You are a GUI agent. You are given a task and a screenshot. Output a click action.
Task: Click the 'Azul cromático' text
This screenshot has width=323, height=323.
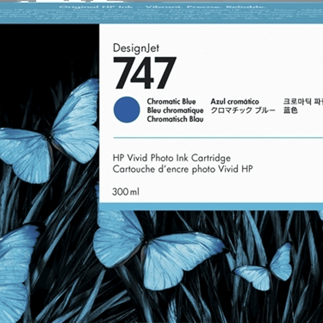pyautogui.click(x=235, y=102)
